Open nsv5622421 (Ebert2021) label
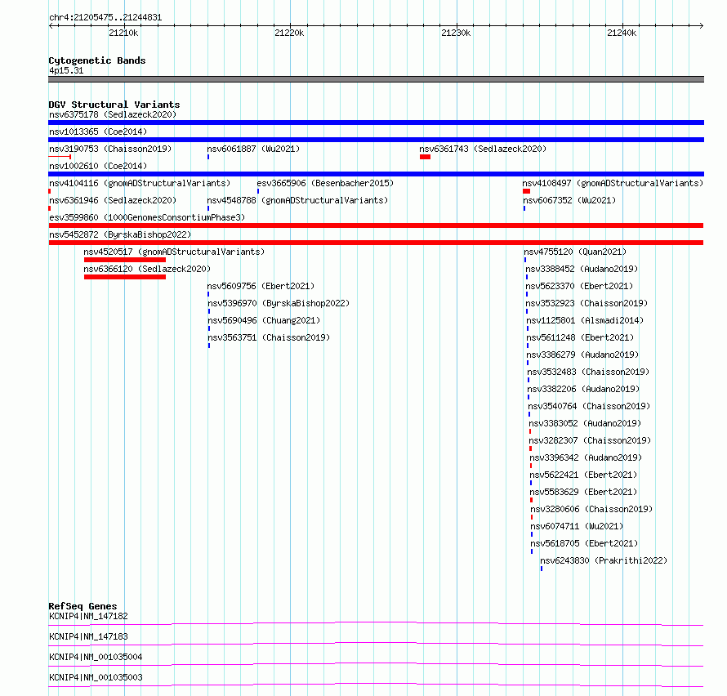Screen dimensions: 727x696 coord(583,475)
